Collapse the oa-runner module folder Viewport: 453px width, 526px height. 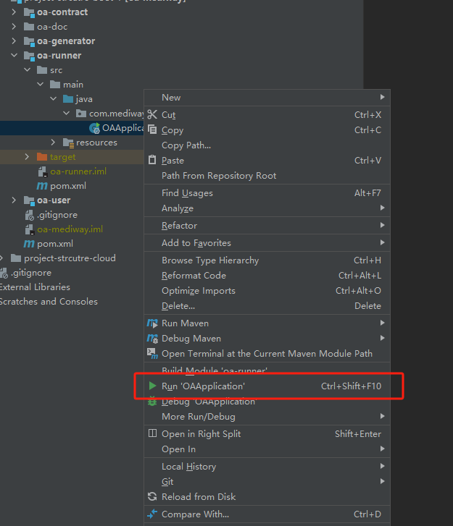[x=14, y=56]
